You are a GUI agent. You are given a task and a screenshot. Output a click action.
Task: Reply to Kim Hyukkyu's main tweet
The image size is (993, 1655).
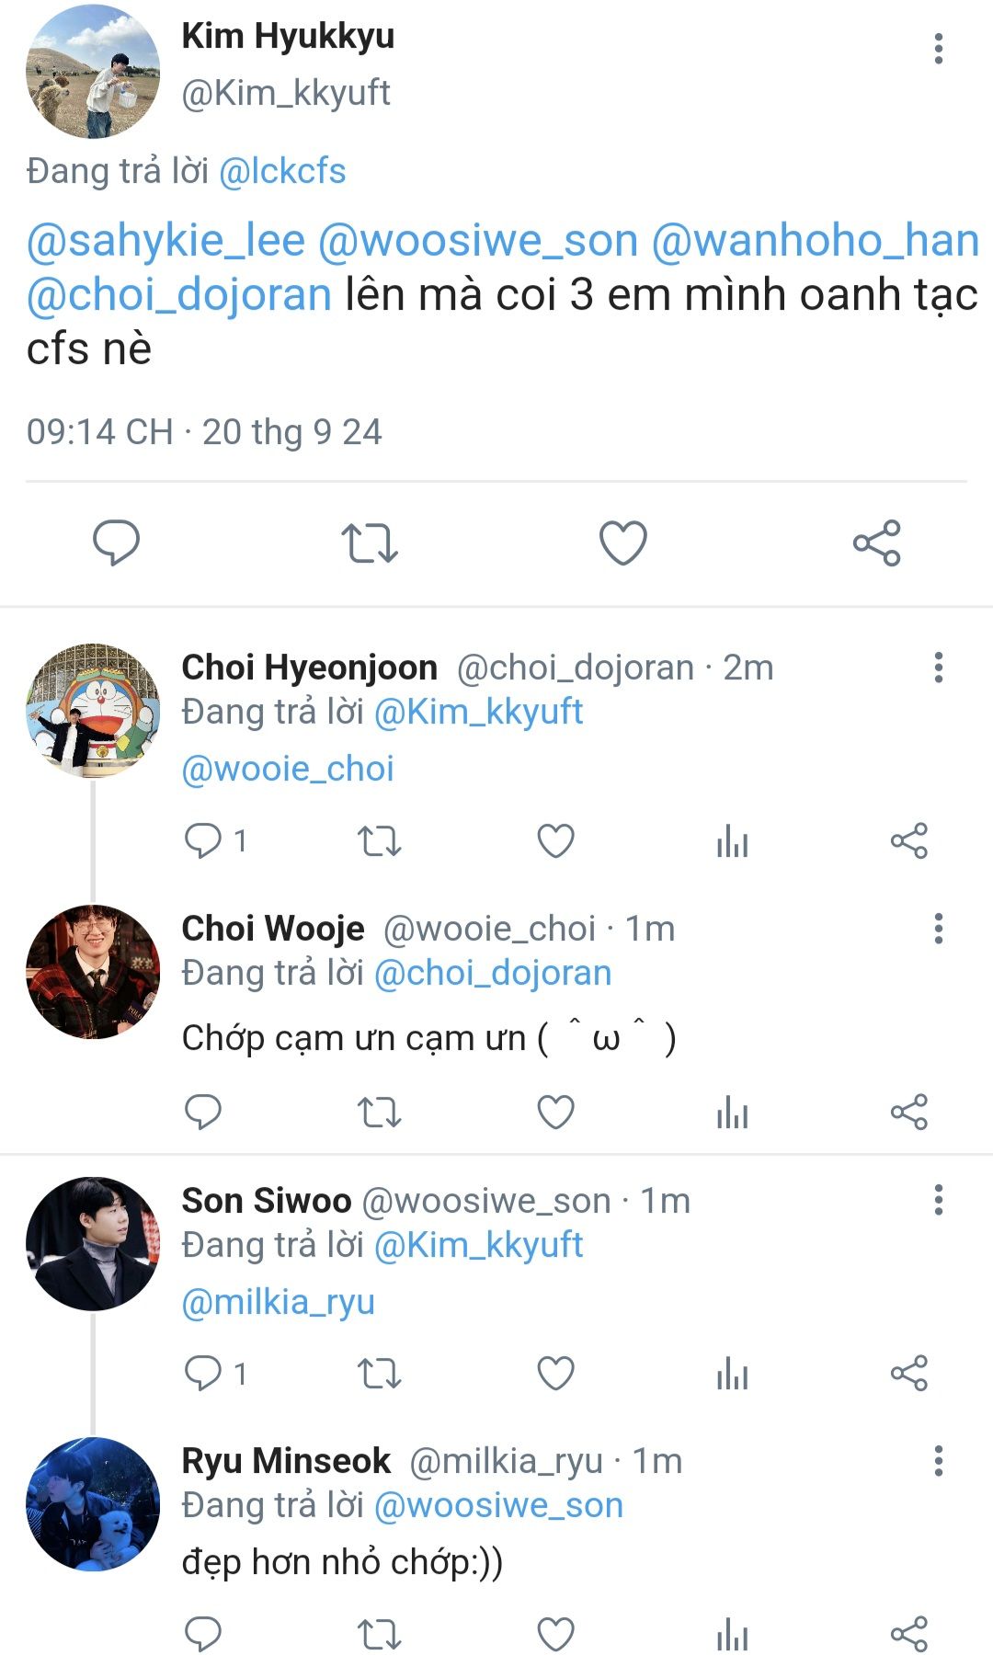point(116,542)
